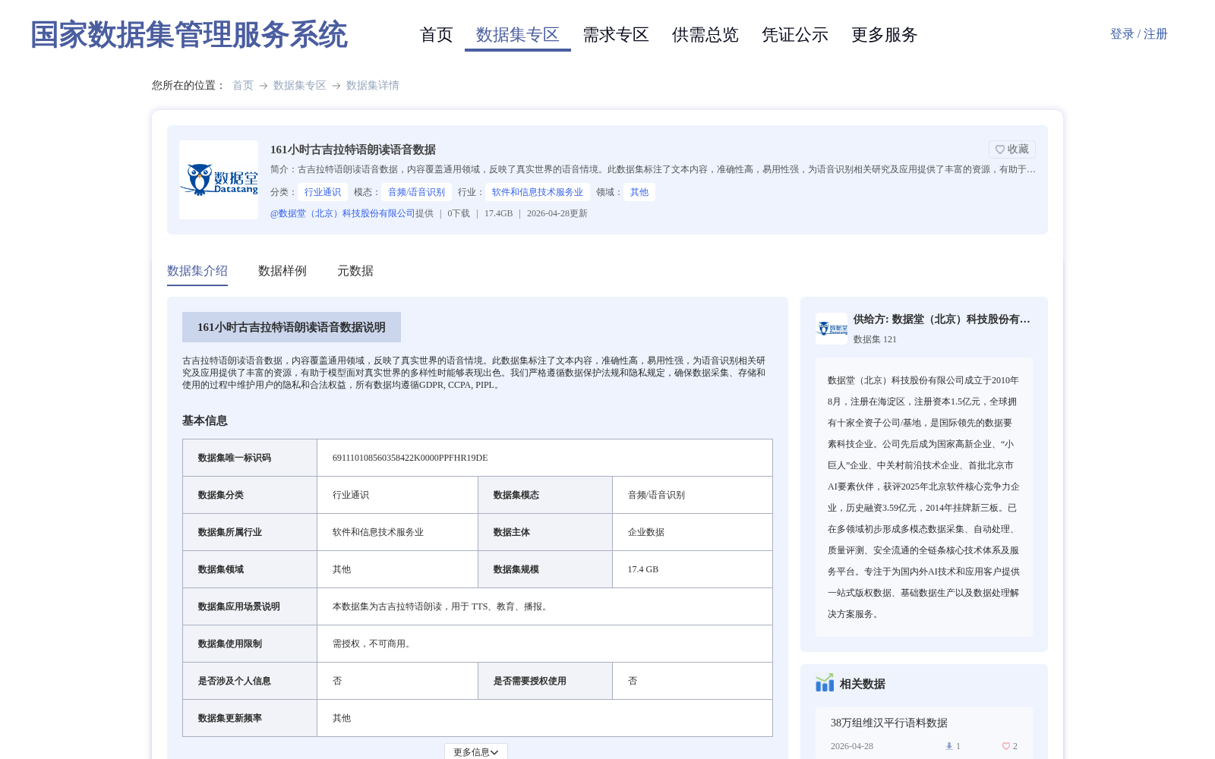This screenshot has height=759, width=1215.
Task: Click breadcrumb arrow after 数据集专区
Action: click(336, 86)
